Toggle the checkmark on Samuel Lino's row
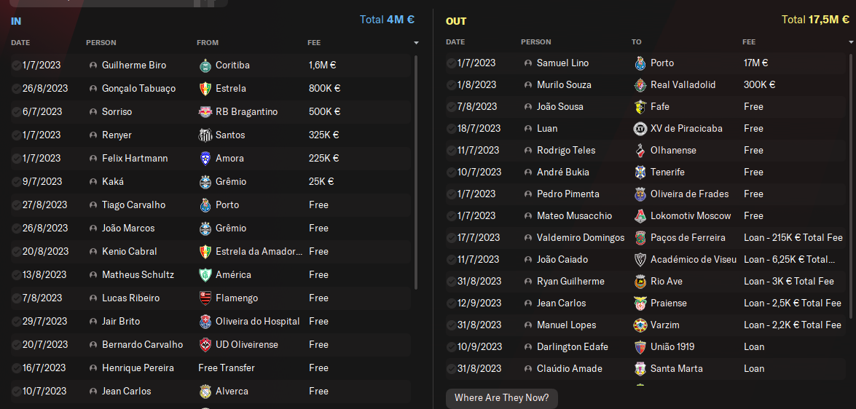Screen dimensions: 856x409 pyautogui.click(x=451, y=63)
